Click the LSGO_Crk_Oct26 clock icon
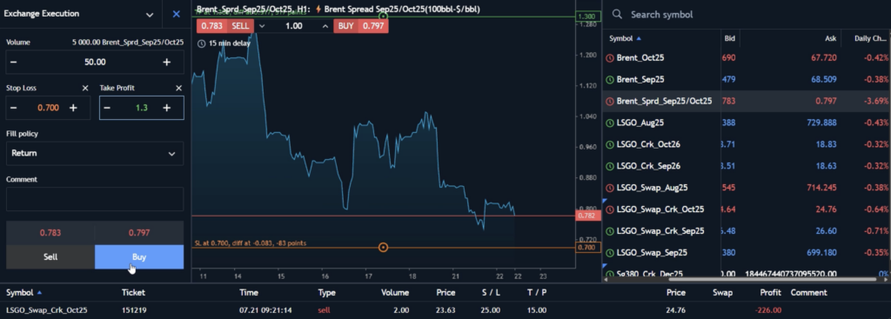The width and height of the screenshot is (891, 319). point(610,144)
